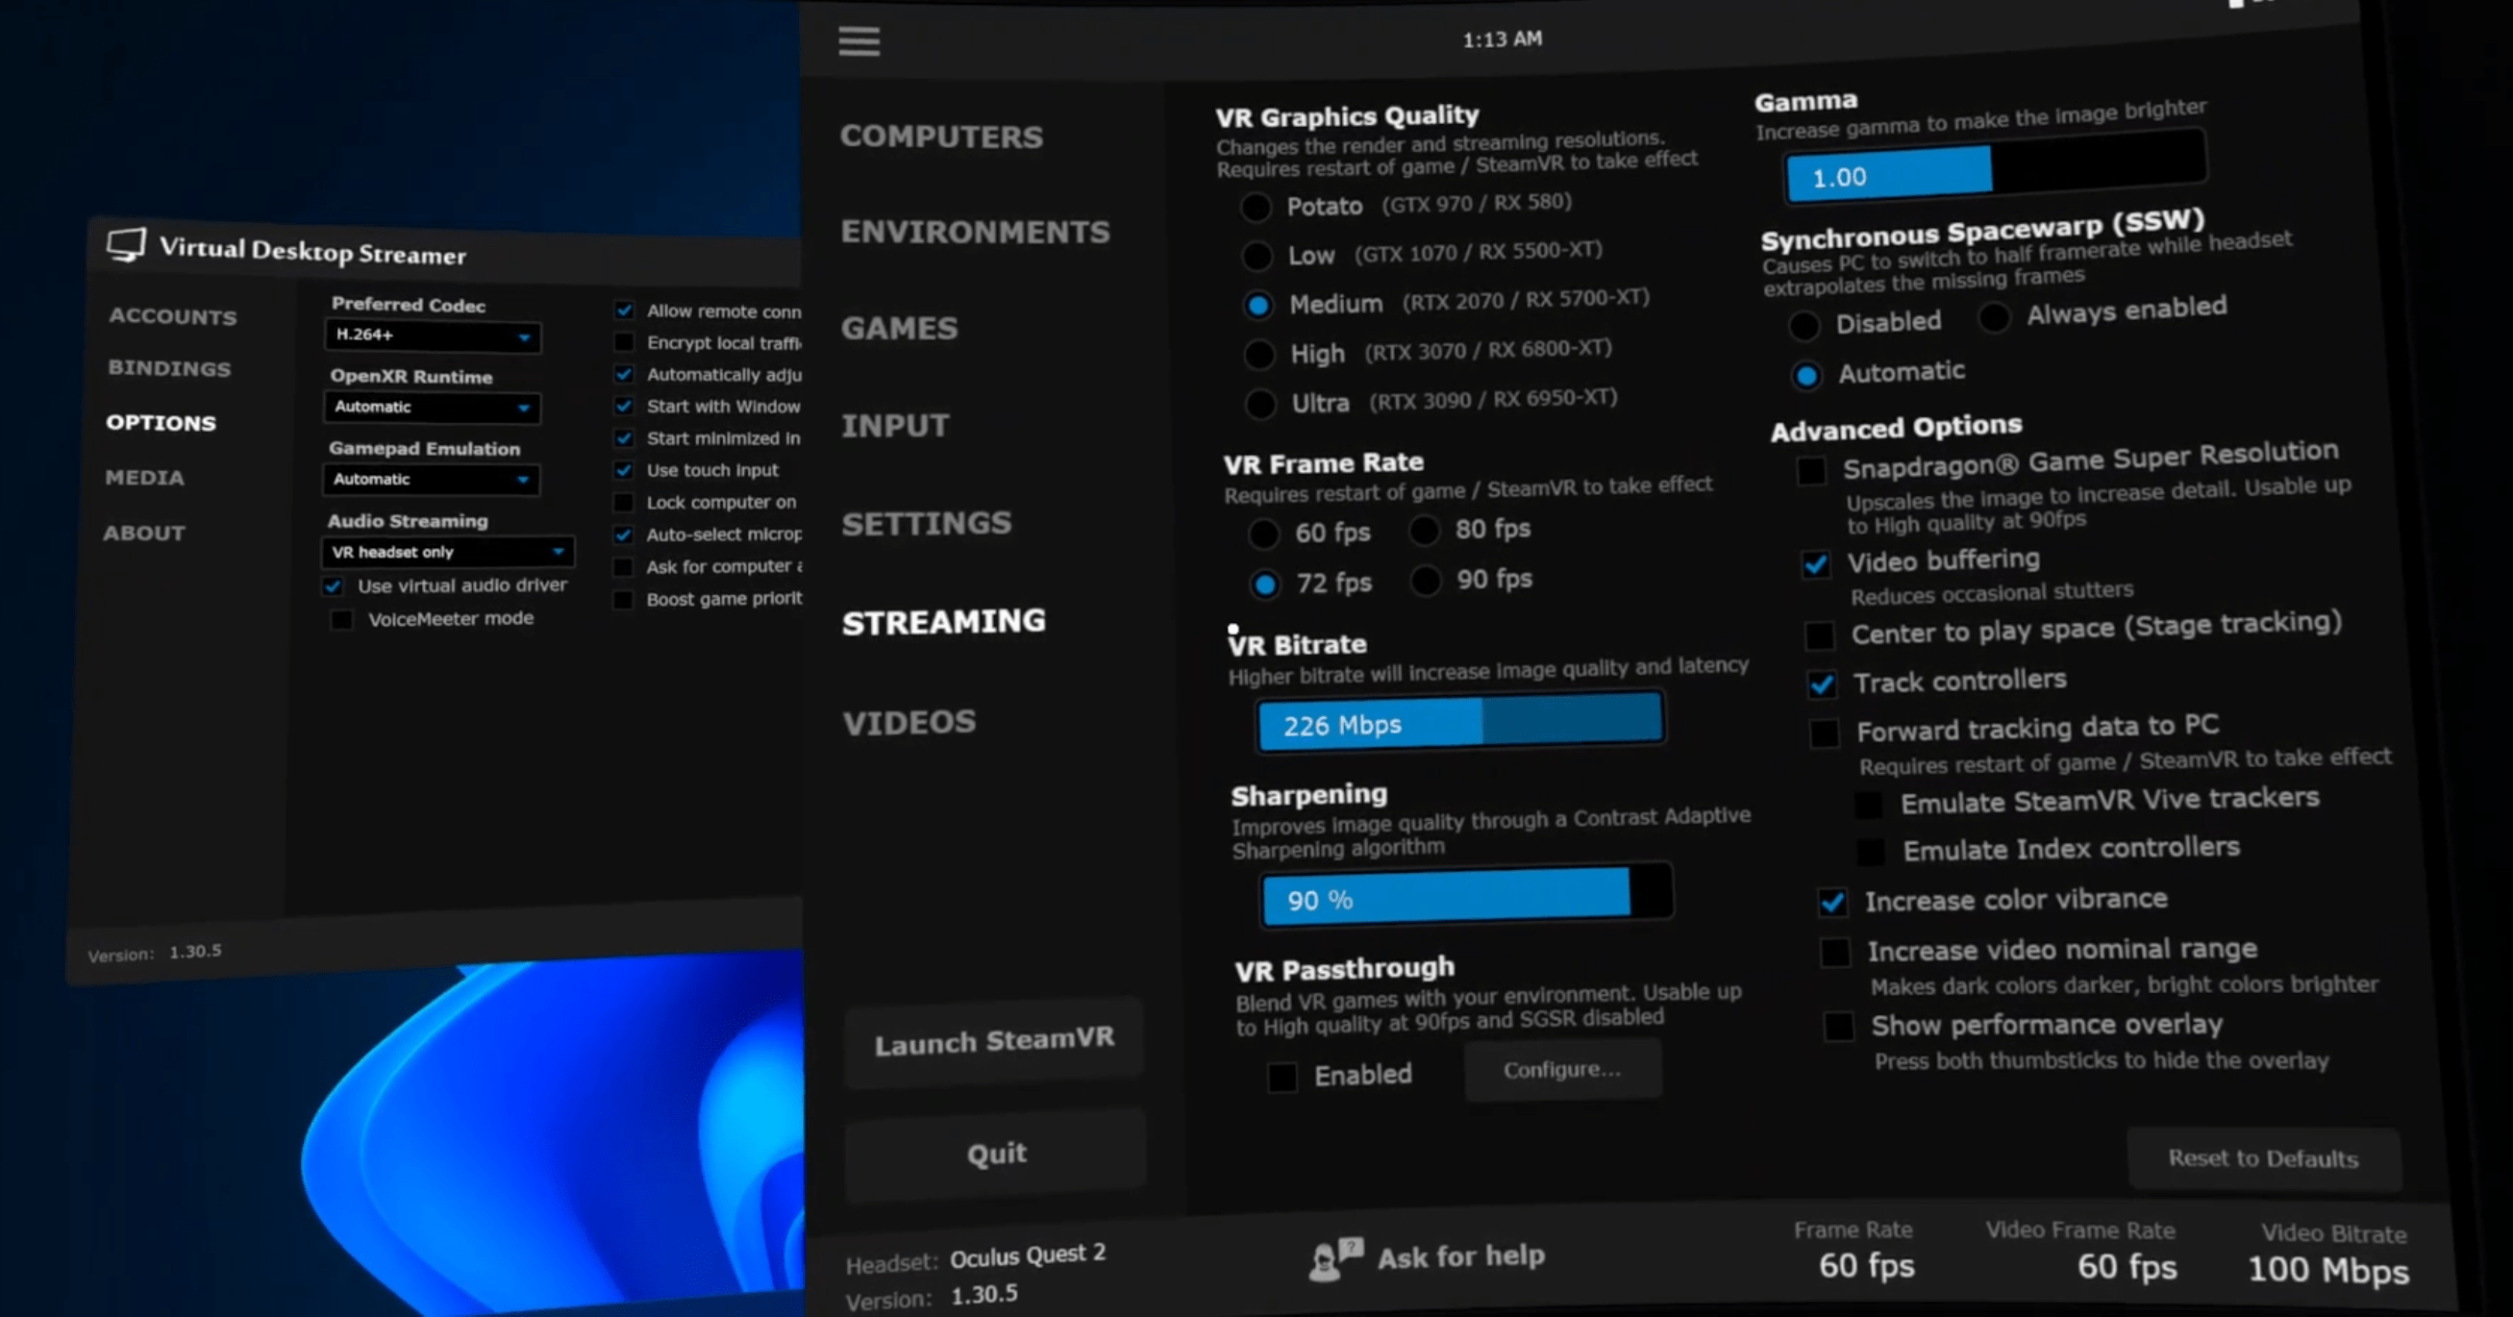Switch to the GAMES tab
Screen dimensions: 2513x1317
899,328
